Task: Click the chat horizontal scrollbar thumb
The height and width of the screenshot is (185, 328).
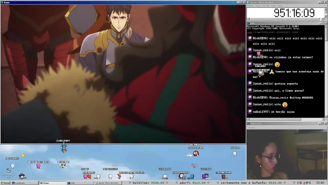Action: [275, 119]
